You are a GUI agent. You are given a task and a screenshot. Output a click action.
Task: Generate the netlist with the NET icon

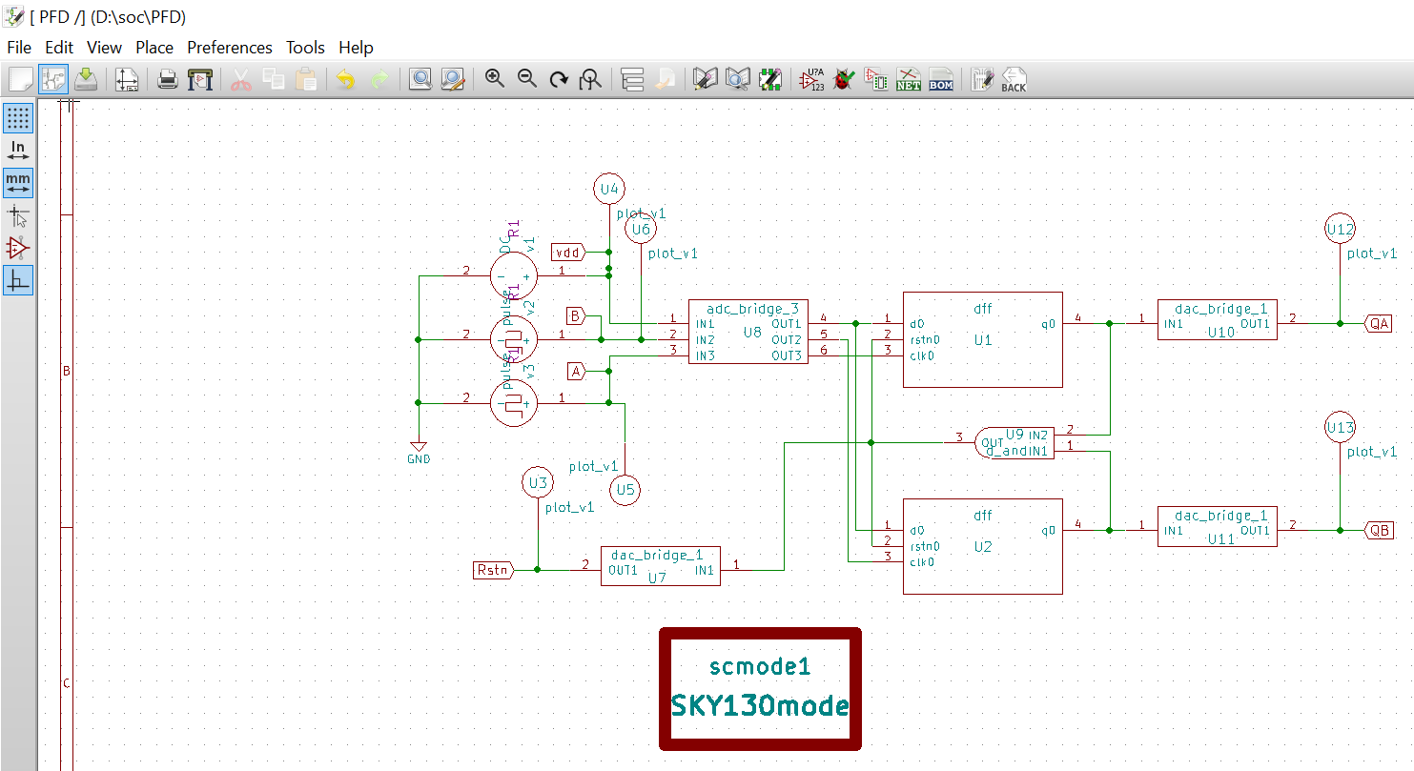pos(908,80)
